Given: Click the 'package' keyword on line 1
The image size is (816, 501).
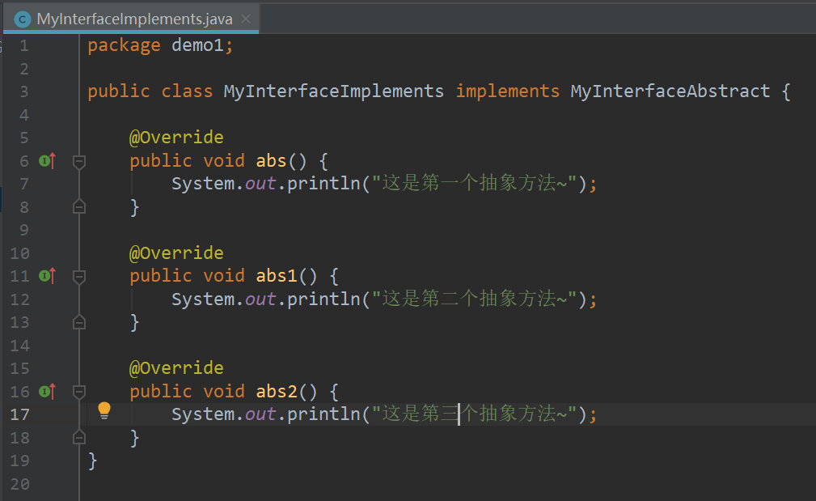Looking at the screenshot, I should point(124,46).
